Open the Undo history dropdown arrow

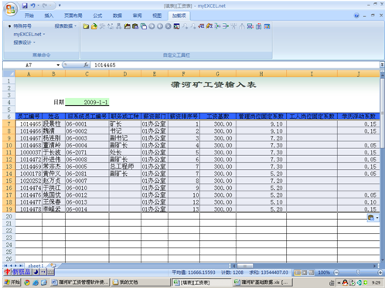click(38, 5)
